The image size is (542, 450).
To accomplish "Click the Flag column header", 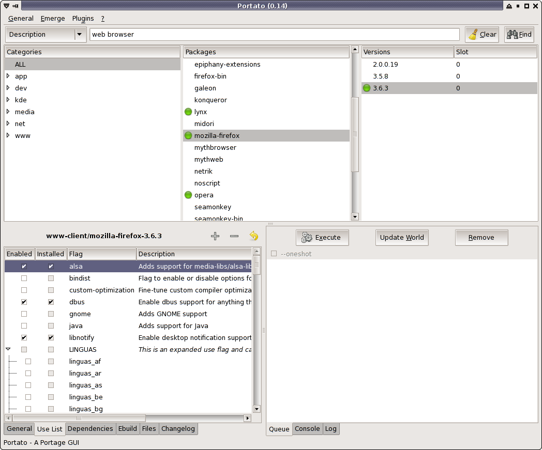I will (x=102, y=254).
